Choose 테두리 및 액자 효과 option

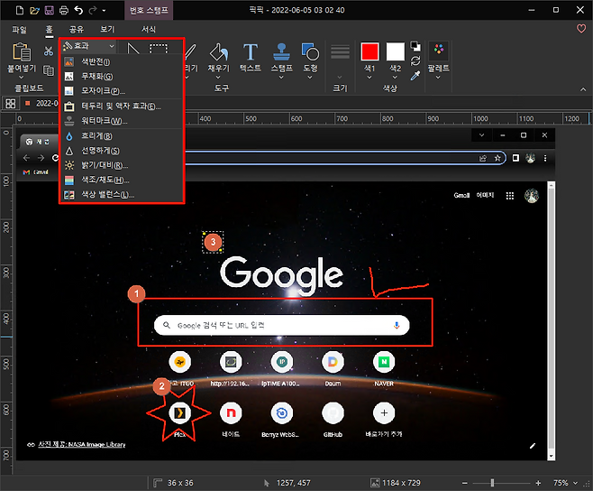(x=122, y=107)
